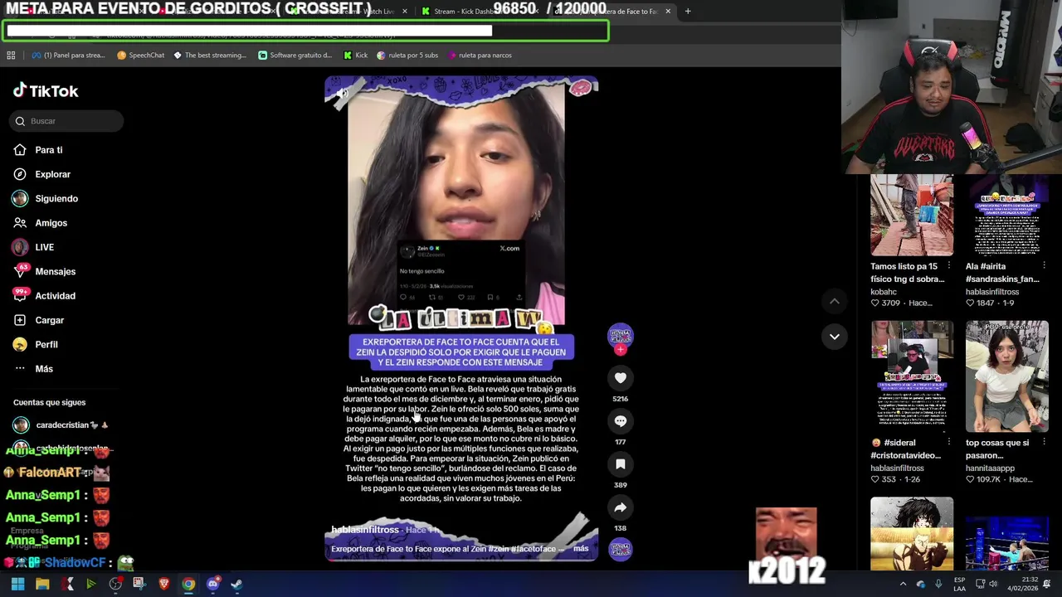The height and width of the screenshot is (597, 1062).
Task: Go to the Siguiendo feed
Action: tap(45, 198)
